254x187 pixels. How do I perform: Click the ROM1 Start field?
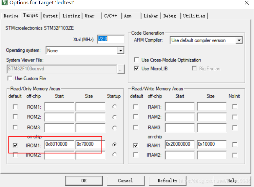(59, 106)
